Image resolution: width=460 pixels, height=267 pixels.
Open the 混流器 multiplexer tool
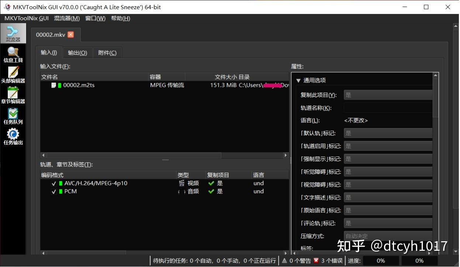(x=13, y=34)
